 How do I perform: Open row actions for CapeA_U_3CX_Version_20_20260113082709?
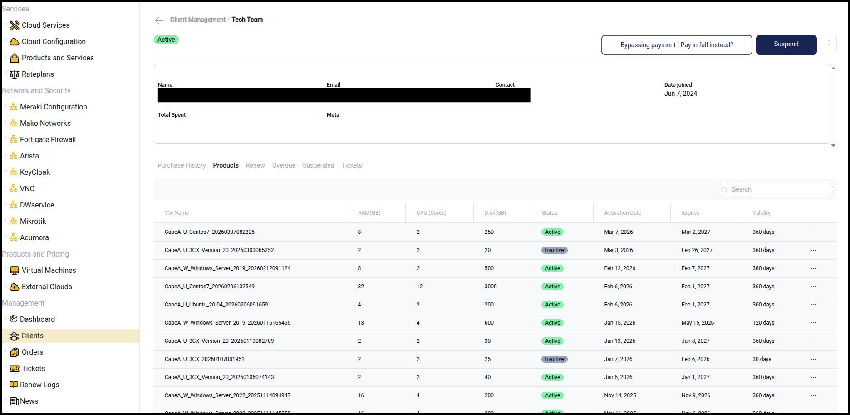813,341
